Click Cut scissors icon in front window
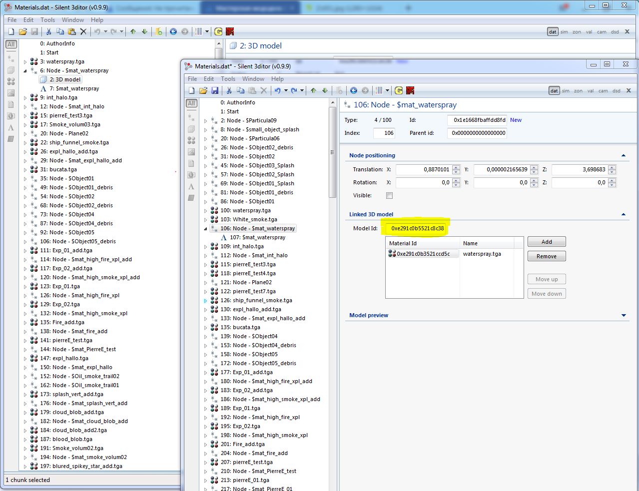This screenshot has height=491, width=639. (229, 90)
